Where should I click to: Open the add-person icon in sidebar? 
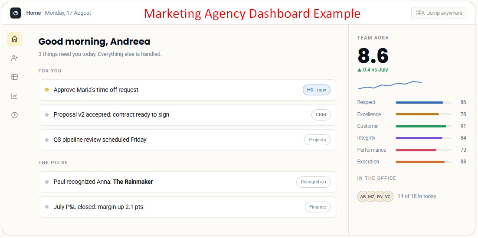pos(14,58)
